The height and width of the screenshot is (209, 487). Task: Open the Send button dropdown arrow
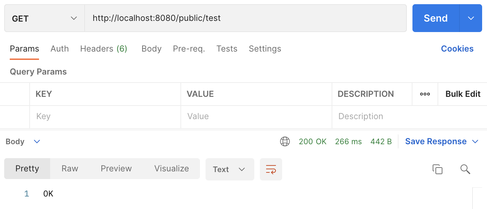pyautogui.click(x=471, y=18)
